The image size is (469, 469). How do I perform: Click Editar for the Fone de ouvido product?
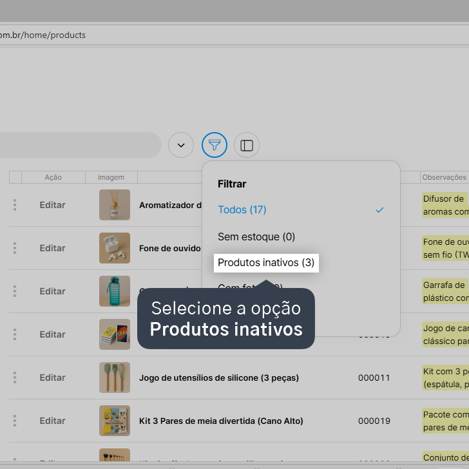click(53, 248)
